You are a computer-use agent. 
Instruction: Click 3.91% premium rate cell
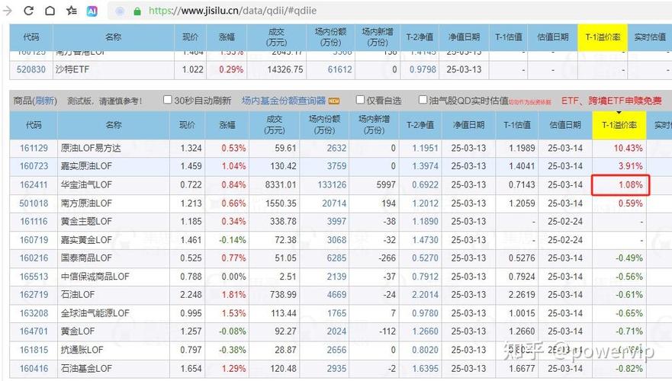pyautogui.click(x=619, y=166)
